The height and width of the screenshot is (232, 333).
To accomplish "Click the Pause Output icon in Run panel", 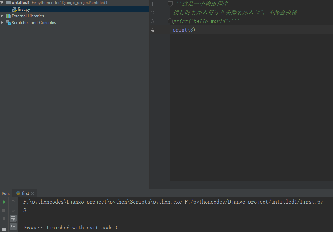I will (x=4, y=219).
